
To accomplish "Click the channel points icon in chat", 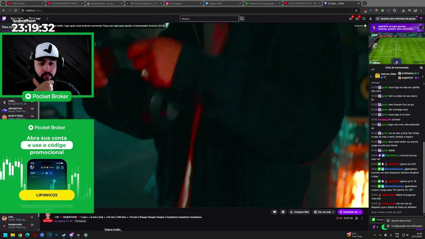I will [x=374, y=227].
